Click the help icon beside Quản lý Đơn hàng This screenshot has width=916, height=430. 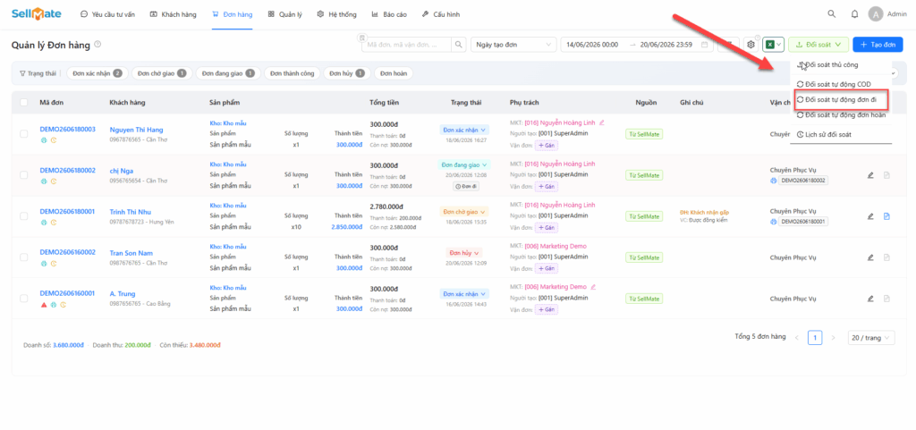click(x=98, y=45)
